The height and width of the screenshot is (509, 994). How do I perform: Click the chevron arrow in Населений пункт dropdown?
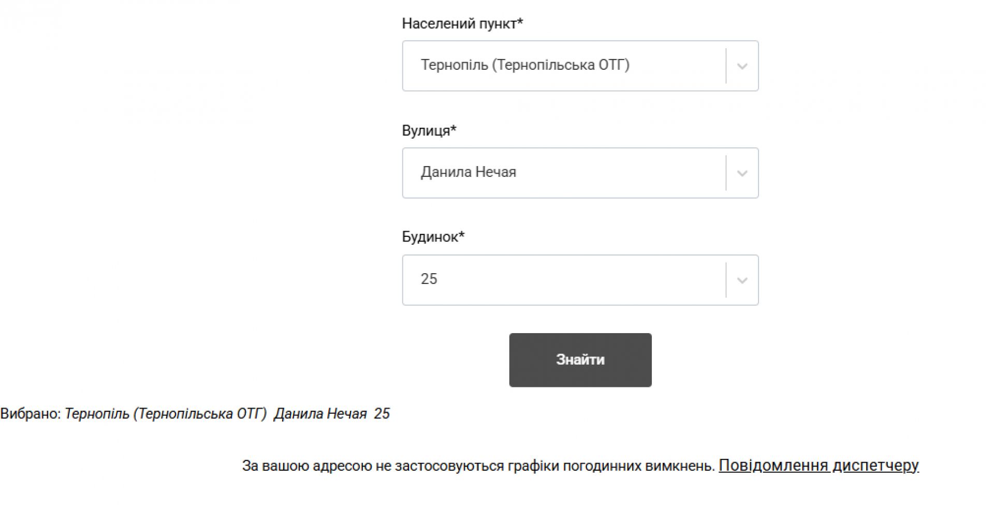pos(742,66)
